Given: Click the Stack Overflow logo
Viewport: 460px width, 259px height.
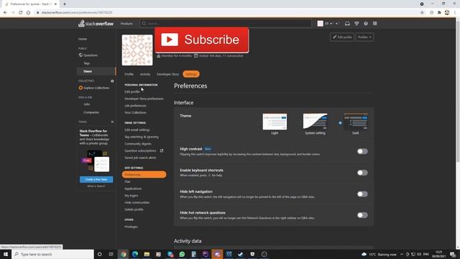Looking at the screenshot, I should [x=96, y=24].
